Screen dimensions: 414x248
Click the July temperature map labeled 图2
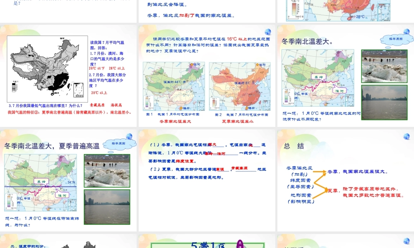240,86
